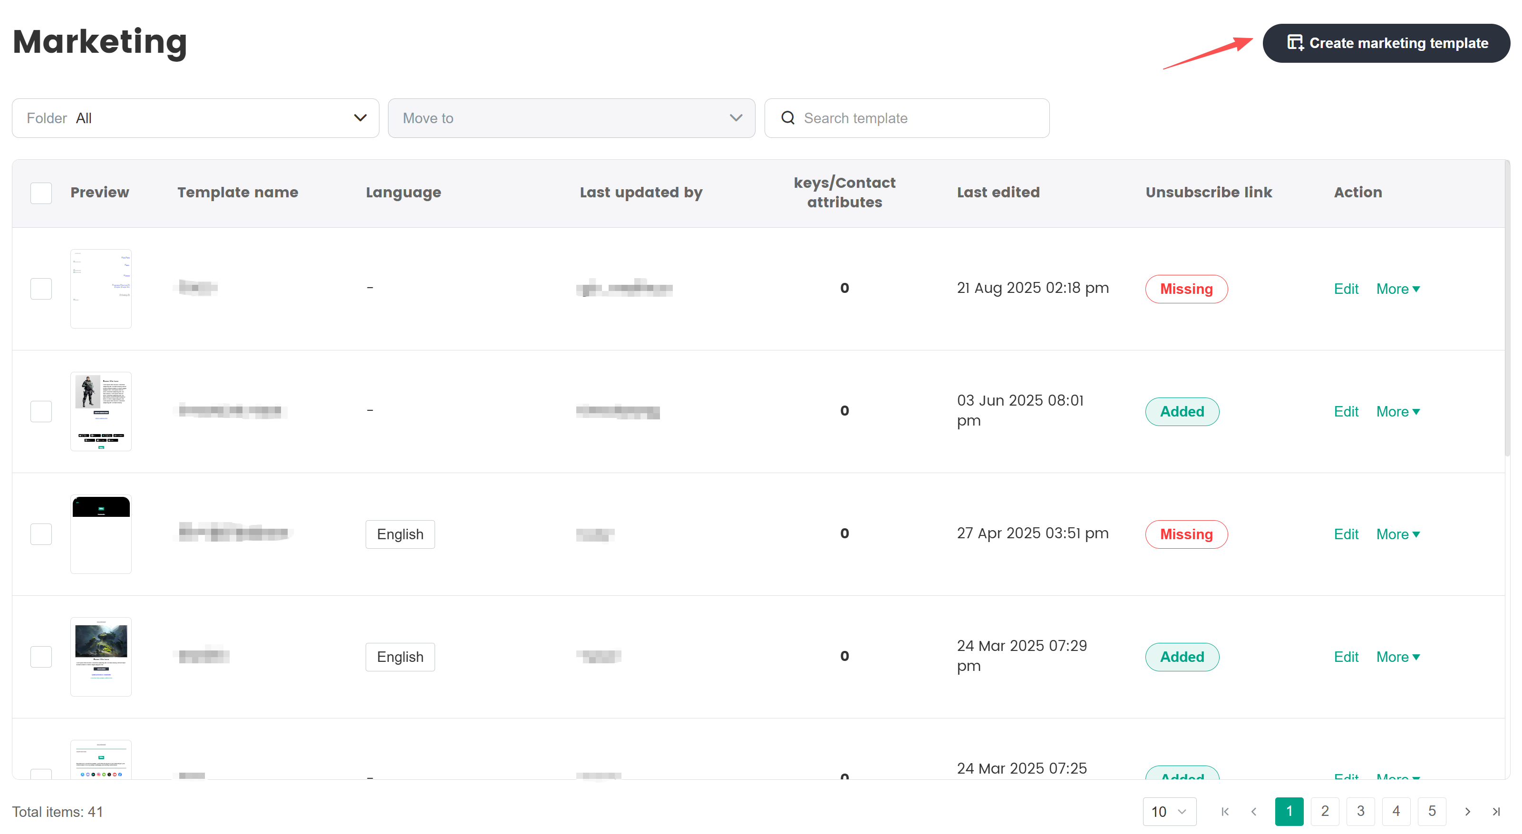
Task: Expand the Folder All dropdown
Action: 195,118
